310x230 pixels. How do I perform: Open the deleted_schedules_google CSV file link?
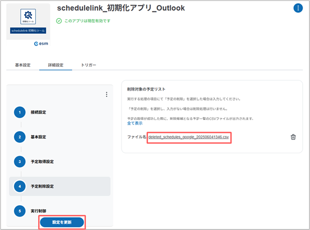click(189, 137)
